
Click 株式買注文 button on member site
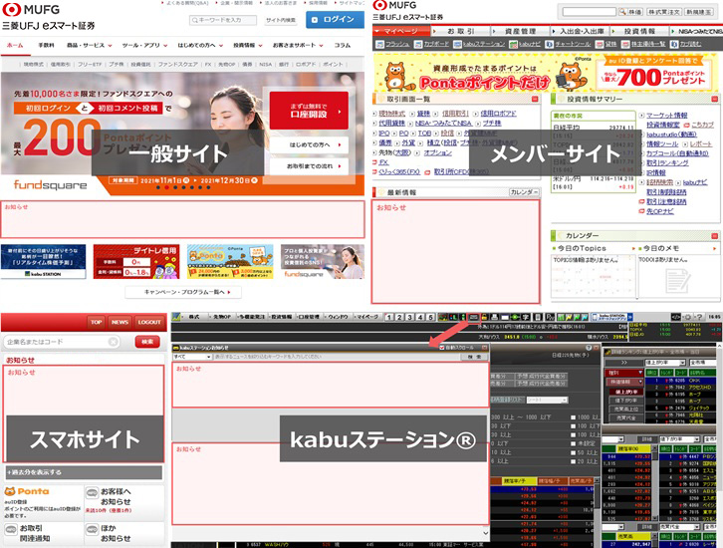coord(664,12)
